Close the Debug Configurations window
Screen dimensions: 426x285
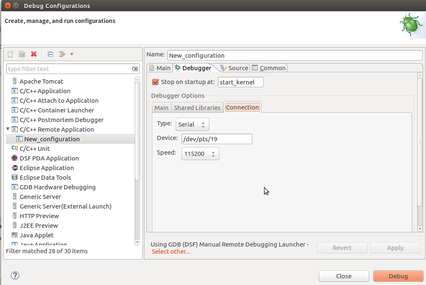click(8, 5)
